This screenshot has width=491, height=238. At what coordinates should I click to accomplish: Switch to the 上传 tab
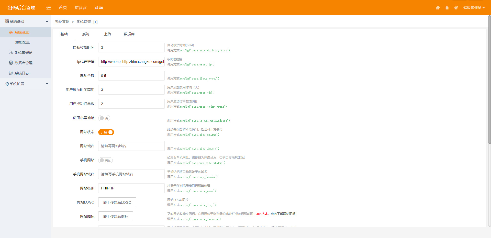point(107,34)
